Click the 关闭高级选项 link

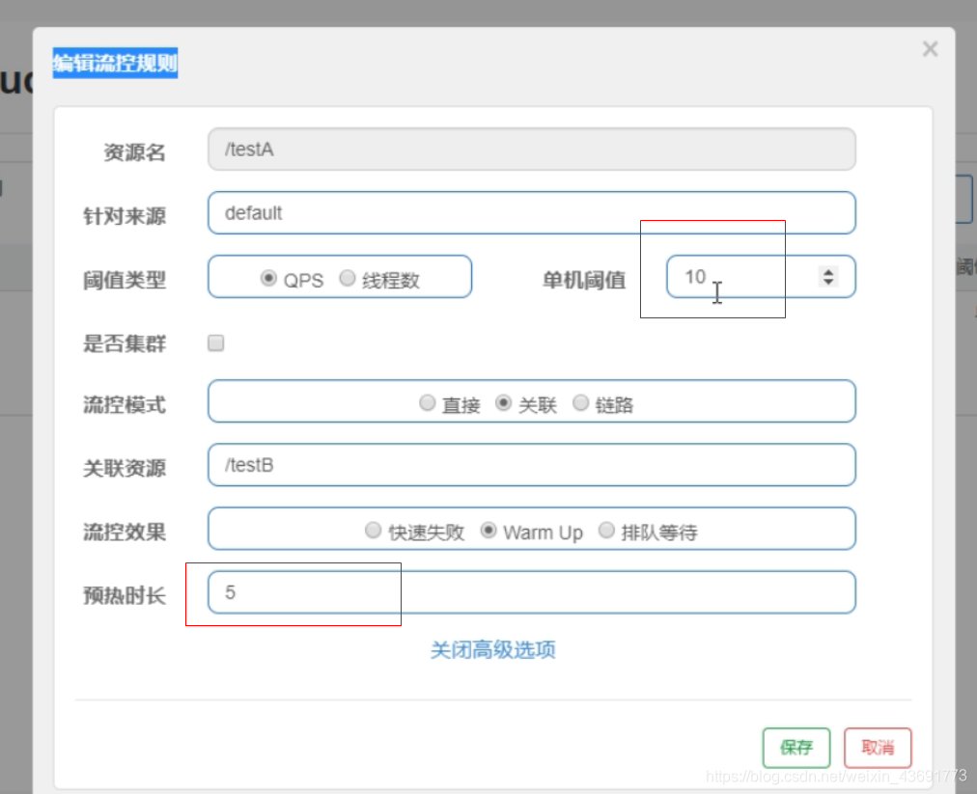[x=492, y=650]
